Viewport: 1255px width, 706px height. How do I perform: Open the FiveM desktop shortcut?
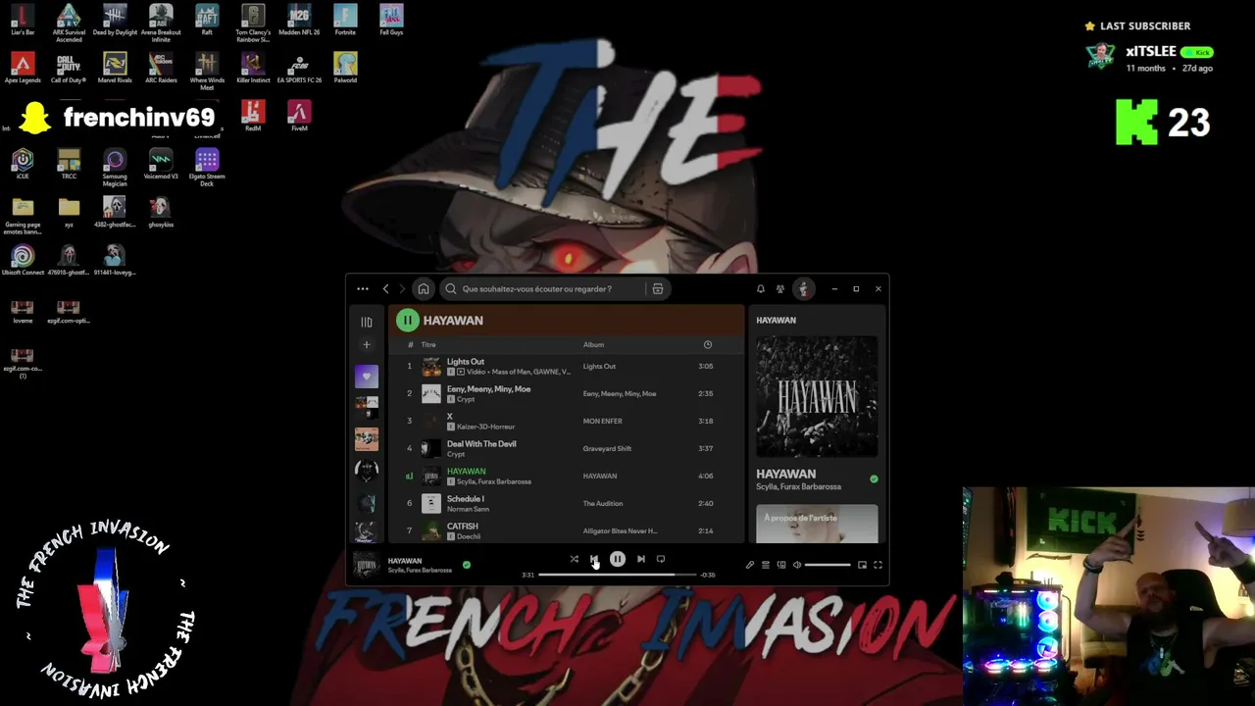[x=299, y=117]
